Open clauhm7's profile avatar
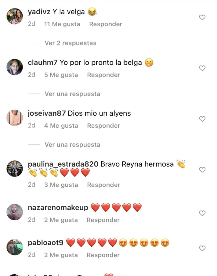 tap(15, 67)
